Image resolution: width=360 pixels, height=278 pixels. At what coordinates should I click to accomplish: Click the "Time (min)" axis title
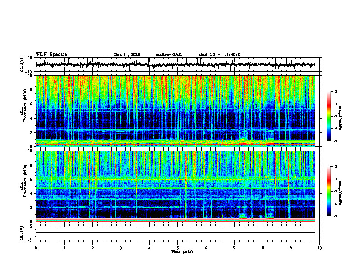(x=182, y=252)
